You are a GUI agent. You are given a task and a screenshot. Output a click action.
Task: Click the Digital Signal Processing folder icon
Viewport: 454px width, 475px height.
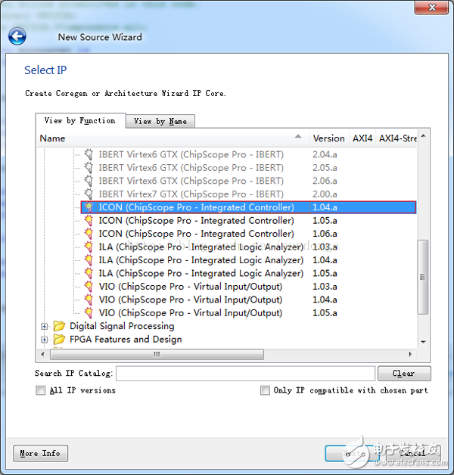point(59,327)
